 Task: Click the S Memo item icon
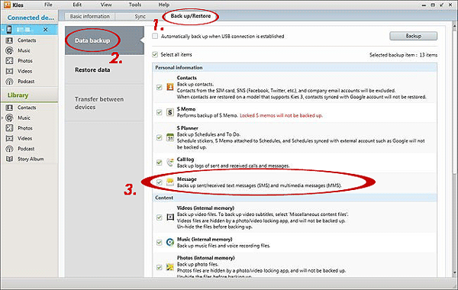click(170, 112)
